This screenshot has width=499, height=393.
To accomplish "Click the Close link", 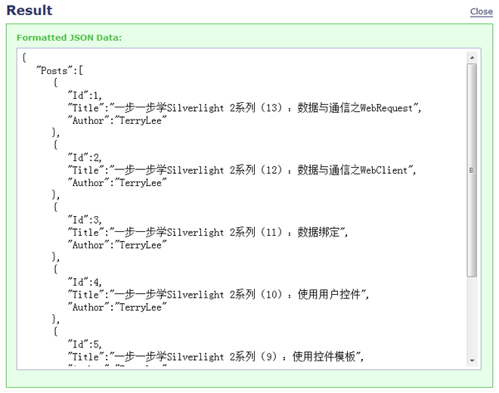I will [x=481, y=11].
